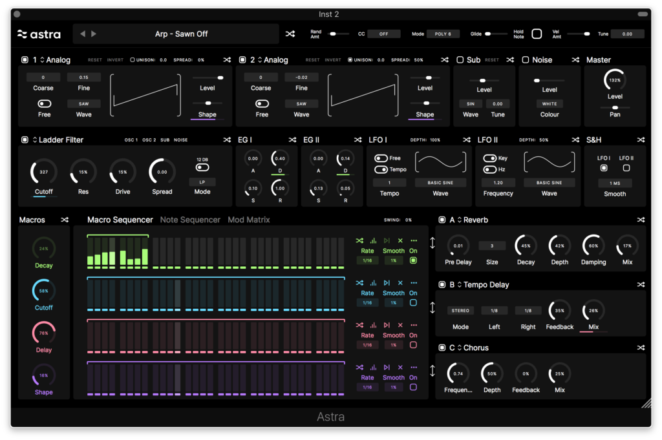The width and height of the screenshot is (662, 440).
Task: Randomize the Noise section
Action: pyautogui.click(x=575, y=60)
